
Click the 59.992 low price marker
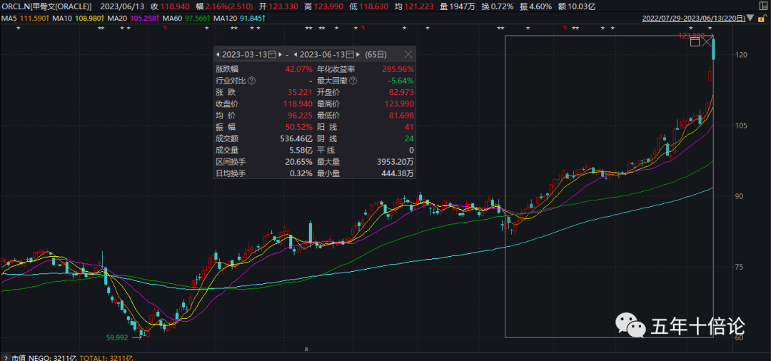[117, 337]
